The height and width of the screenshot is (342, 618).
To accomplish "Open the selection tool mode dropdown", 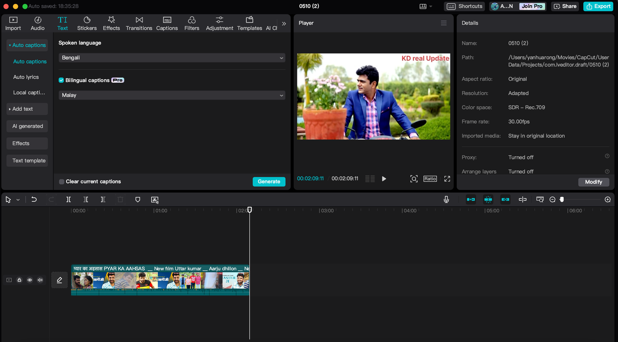I will click(x=18, y=200).
